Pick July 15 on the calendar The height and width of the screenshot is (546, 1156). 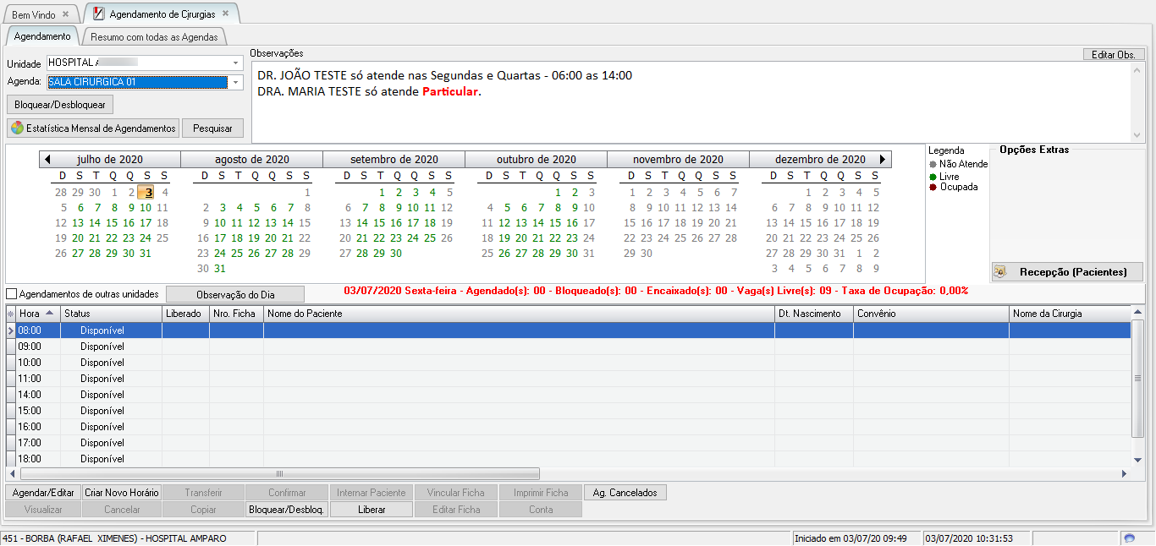pos(112,223)
